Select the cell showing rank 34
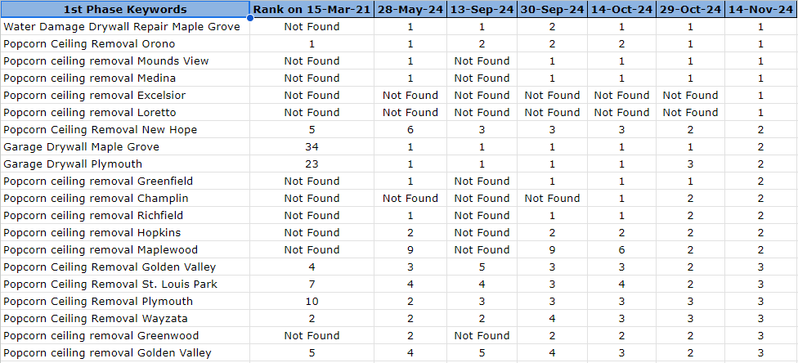This screenshot has height=363, width=798. click(x=312, y=146)
